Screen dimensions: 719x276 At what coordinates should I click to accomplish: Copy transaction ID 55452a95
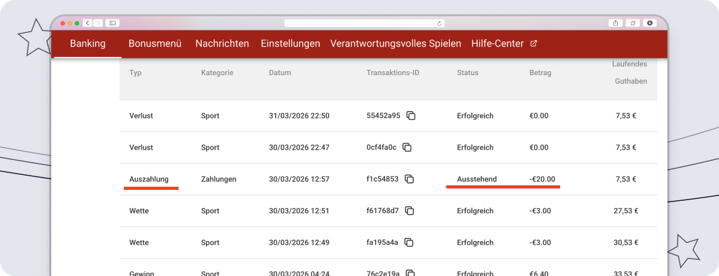[x=411, y=116]
